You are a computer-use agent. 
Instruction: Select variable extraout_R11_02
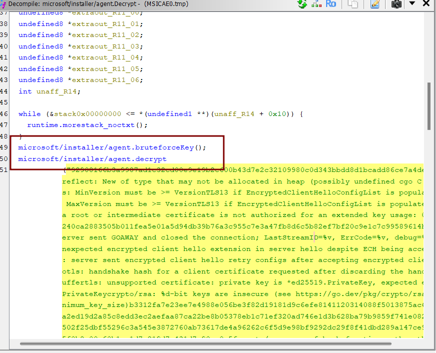tap(105, 35)
